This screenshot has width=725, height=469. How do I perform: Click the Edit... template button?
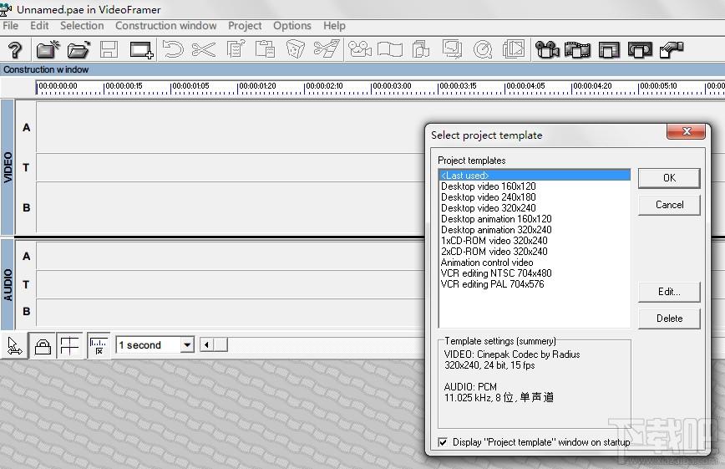(x=669, y=292)
